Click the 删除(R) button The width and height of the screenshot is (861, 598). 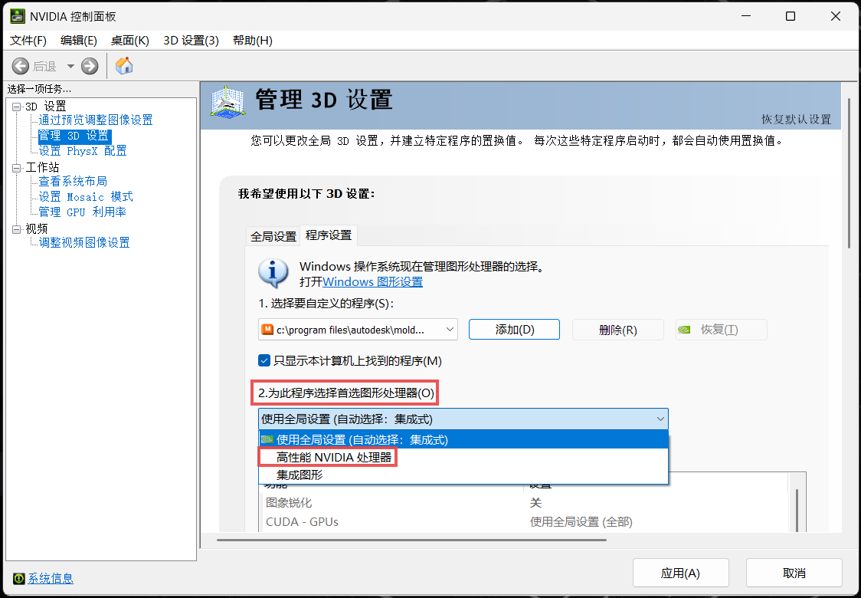(x=617, y=330)
